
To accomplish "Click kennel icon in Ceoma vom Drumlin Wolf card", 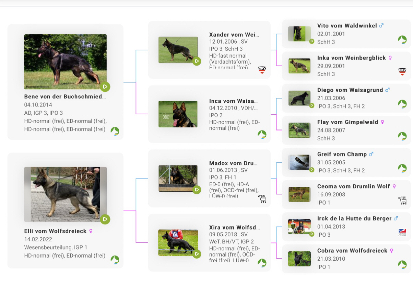I will (x=402, y=200).
